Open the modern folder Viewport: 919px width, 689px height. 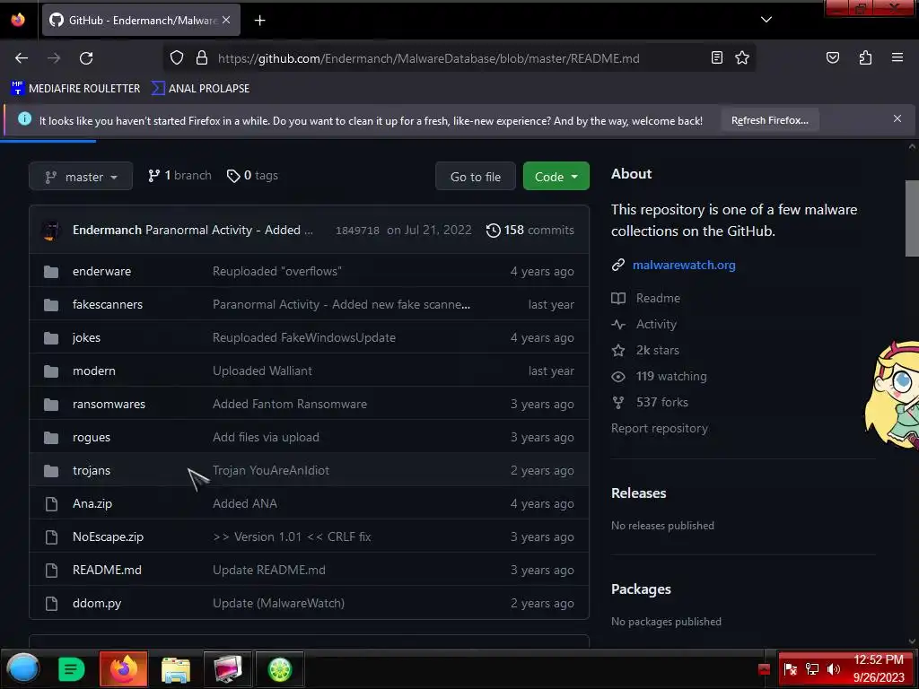[x=93, y=371]
